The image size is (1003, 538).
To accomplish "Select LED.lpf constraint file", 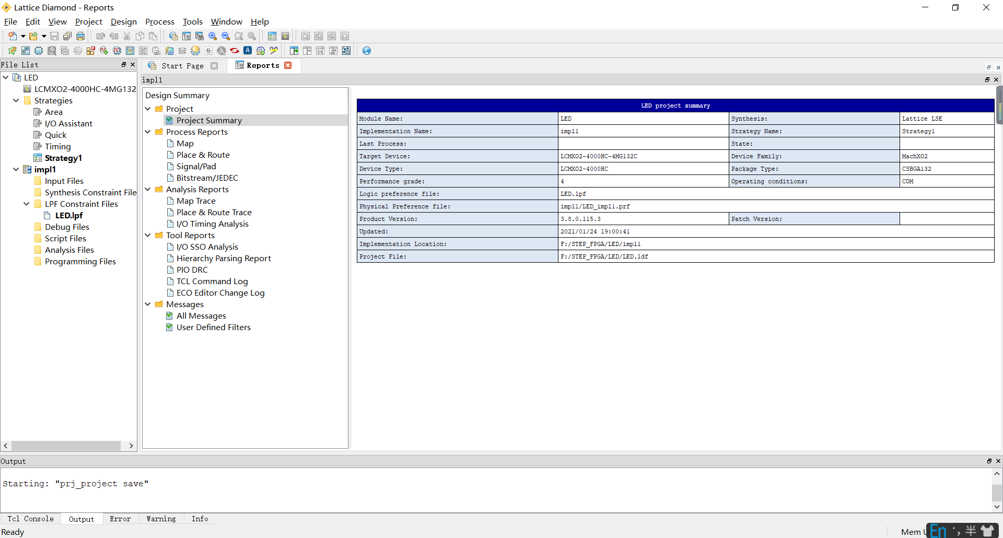I will [x=69, y=215].
